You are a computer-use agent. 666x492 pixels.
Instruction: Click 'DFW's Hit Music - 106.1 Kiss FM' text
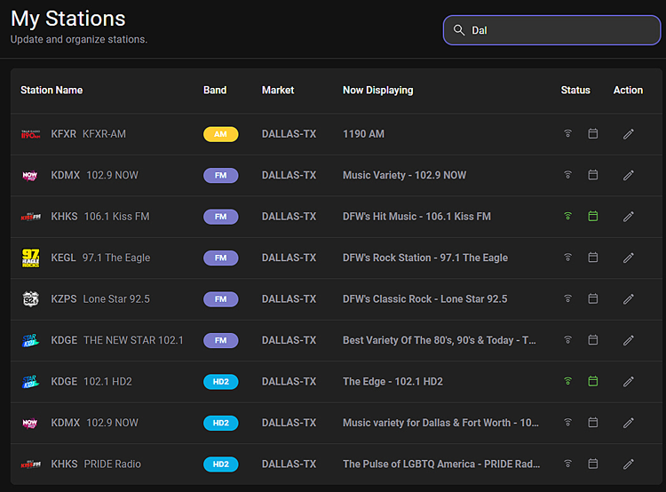[x=416, y=217]
